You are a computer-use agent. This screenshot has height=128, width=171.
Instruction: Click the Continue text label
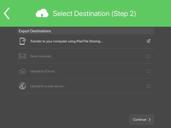pyautogui.click(x=140, y=120)
